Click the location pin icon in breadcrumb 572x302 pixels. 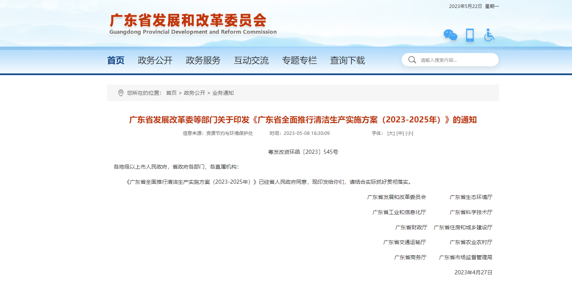(x=121, y=92)
